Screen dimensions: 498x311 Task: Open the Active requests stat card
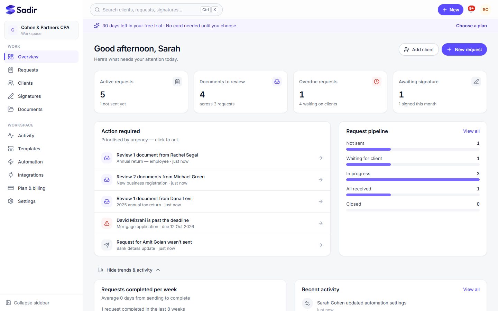click(x=141, y=92)
